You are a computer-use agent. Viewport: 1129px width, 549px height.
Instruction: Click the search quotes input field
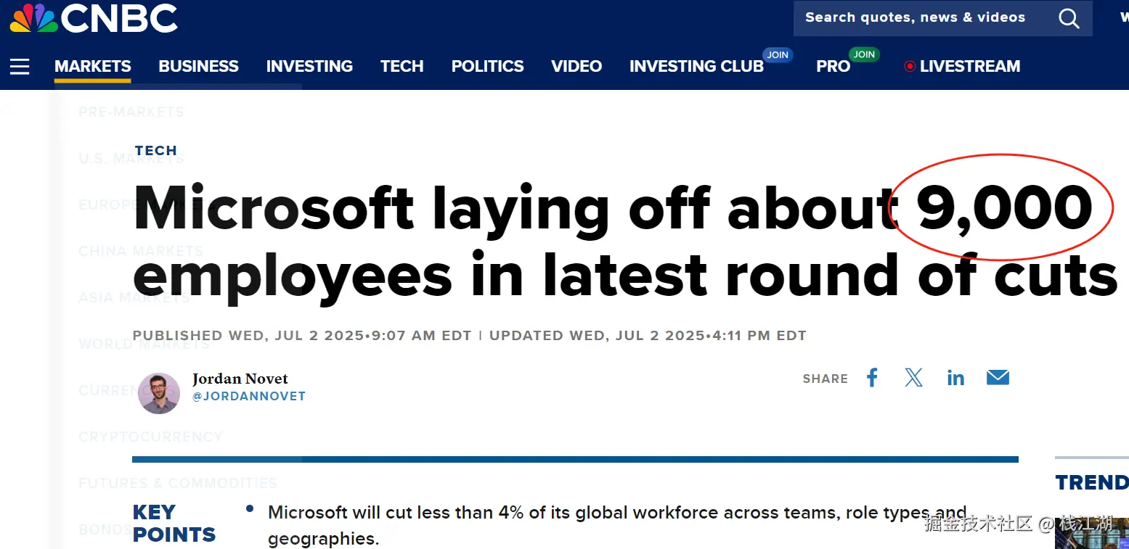pyautogui.click(x=915, y=18)
